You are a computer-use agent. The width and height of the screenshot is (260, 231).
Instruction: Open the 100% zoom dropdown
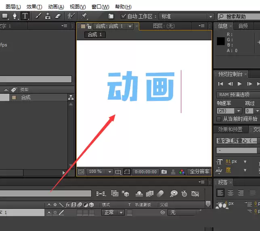pyautogui.click(x=99, y=172)
